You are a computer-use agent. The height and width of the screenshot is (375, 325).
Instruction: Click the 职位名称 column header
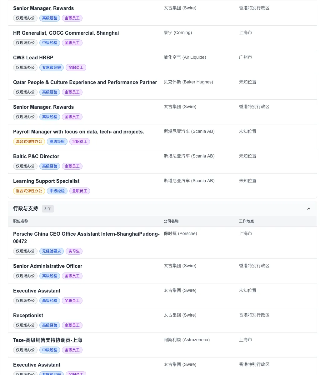[x=21, y=221]
